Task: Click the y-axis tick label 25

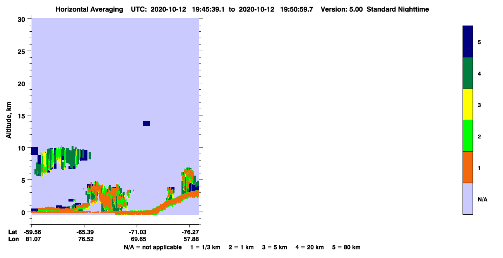Action: point(22,51)
